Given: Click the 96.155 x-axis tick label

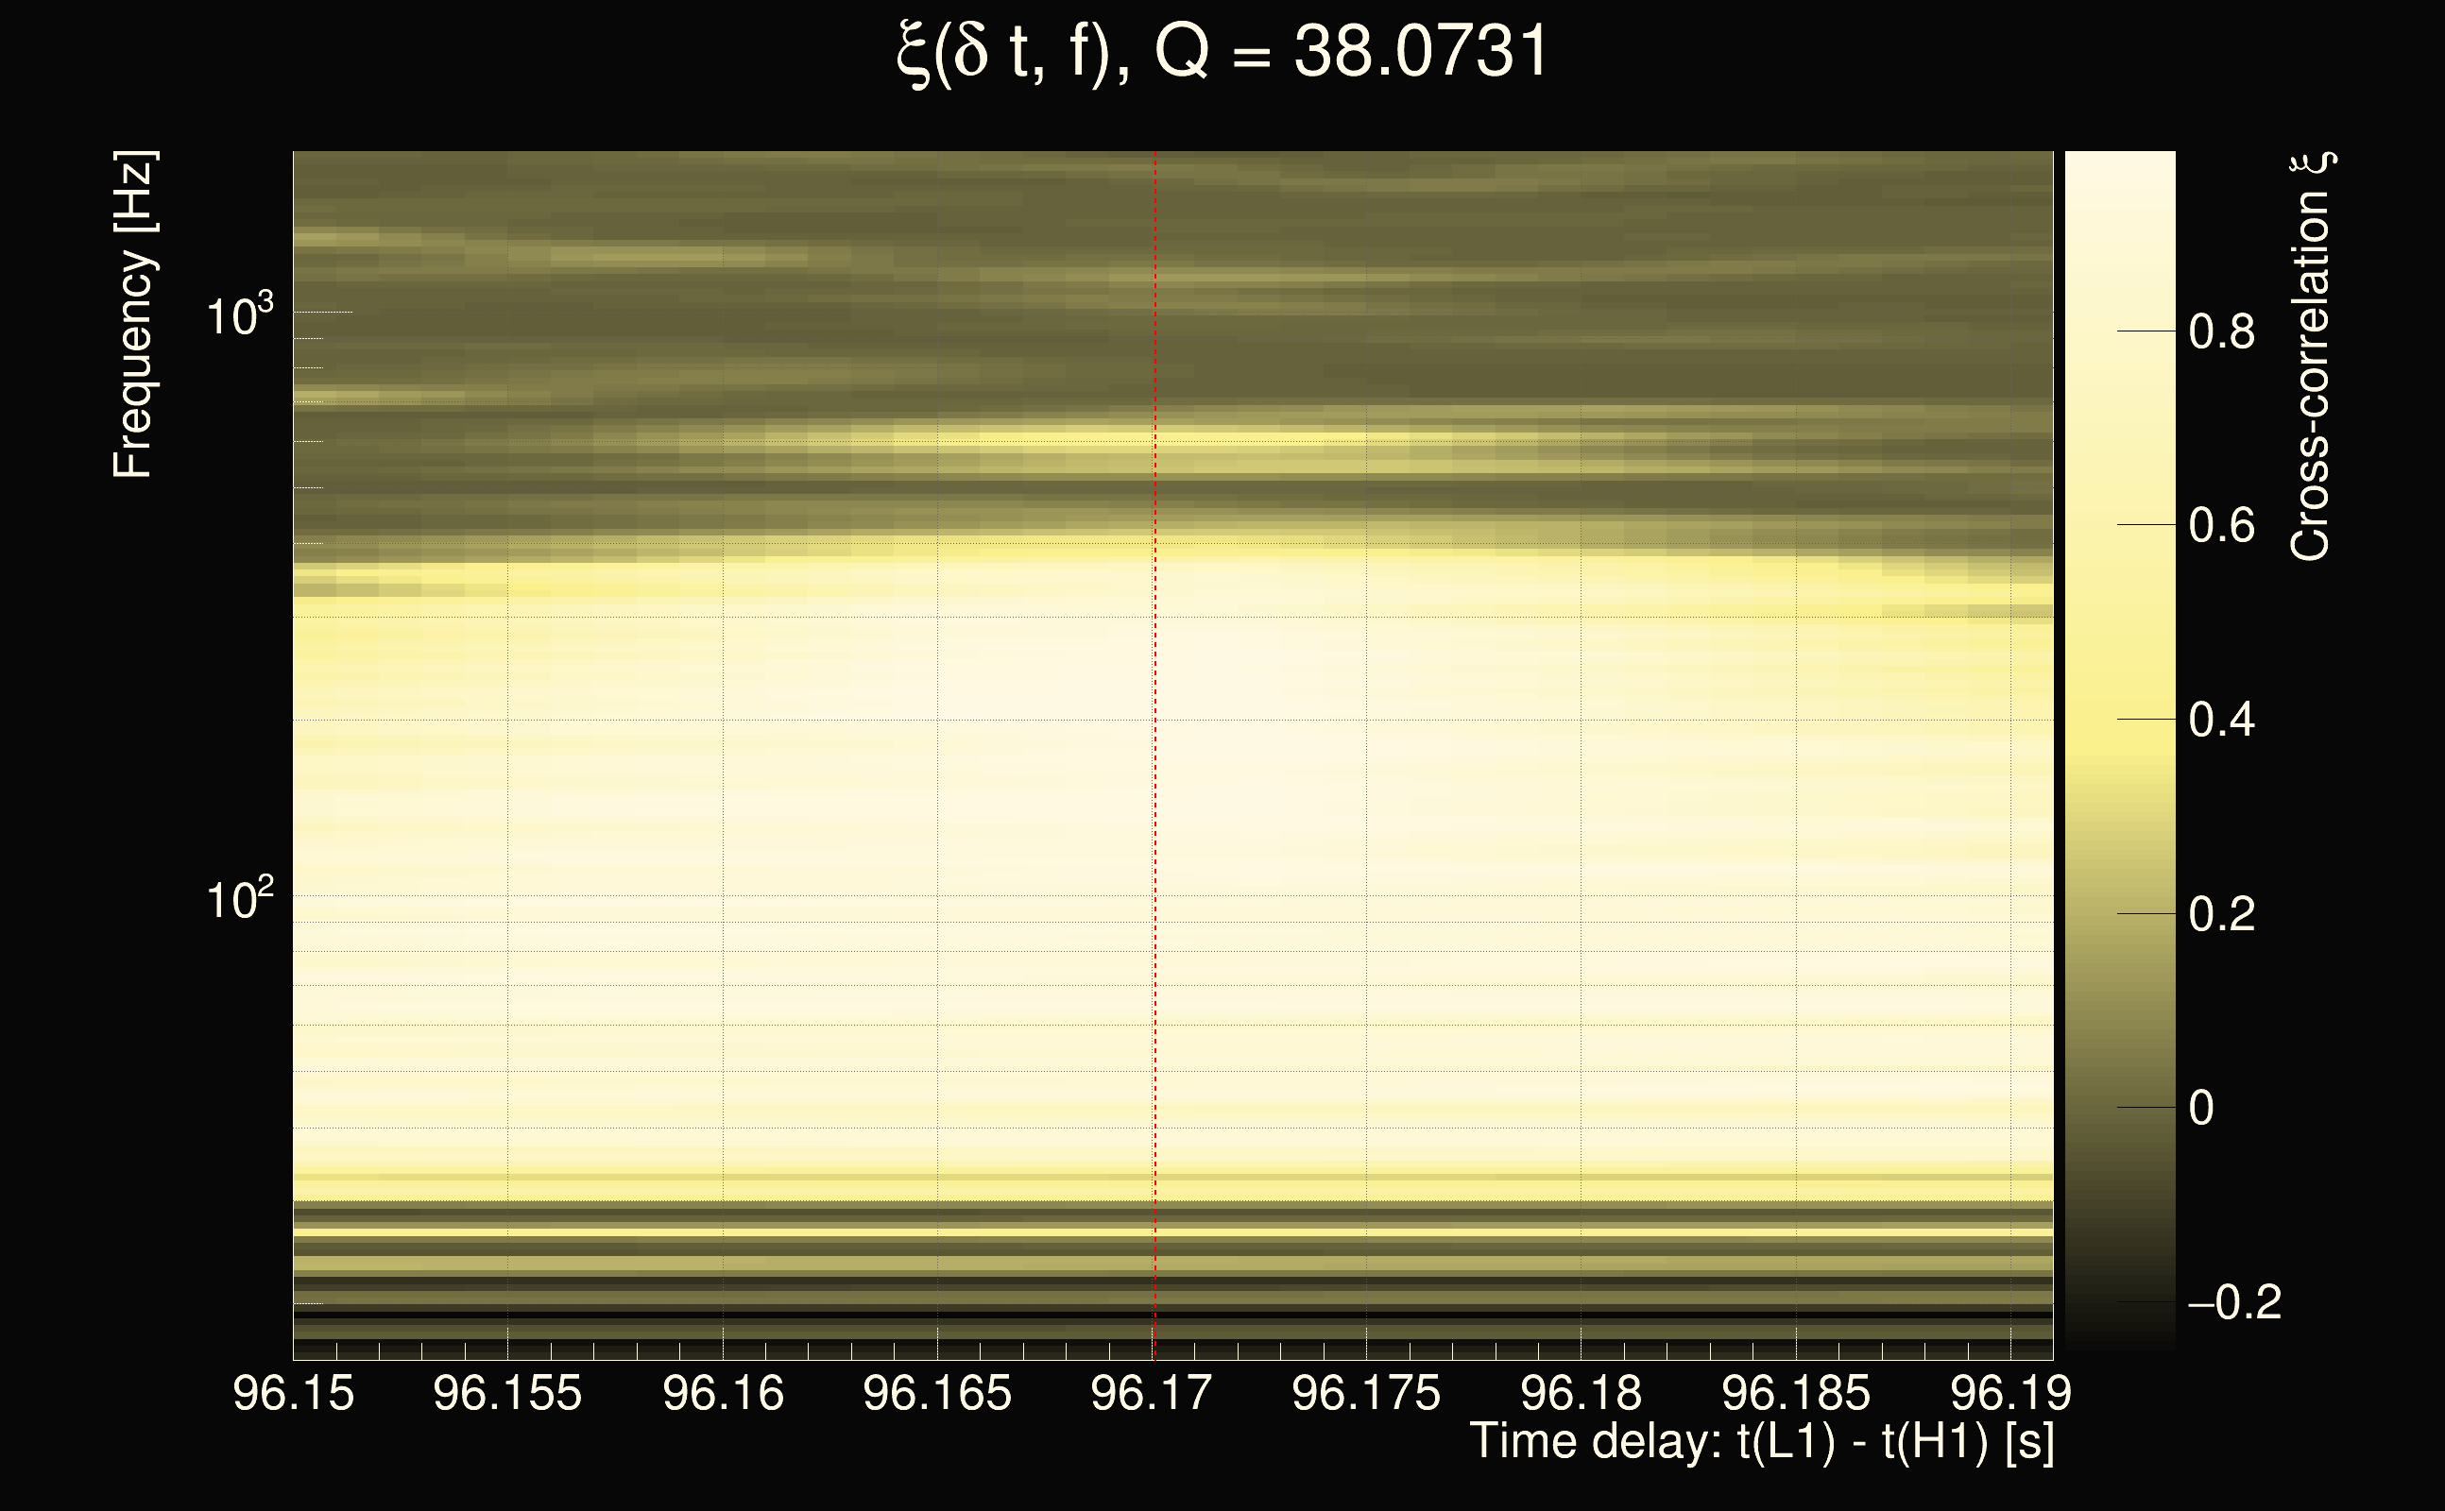Looking at the screenshot, I should (x=506, y=1393).
